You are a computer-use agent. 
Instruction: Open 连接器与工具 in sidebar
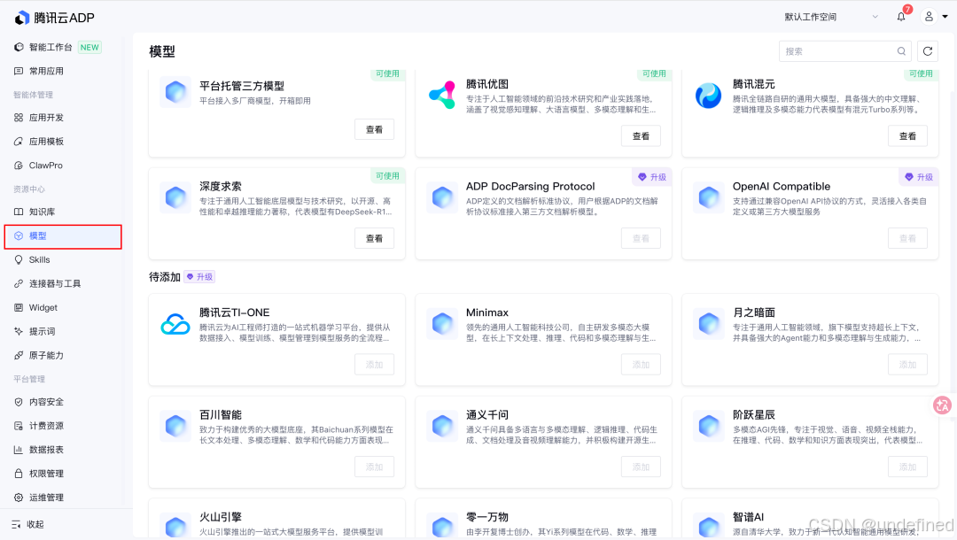(63, 283)
